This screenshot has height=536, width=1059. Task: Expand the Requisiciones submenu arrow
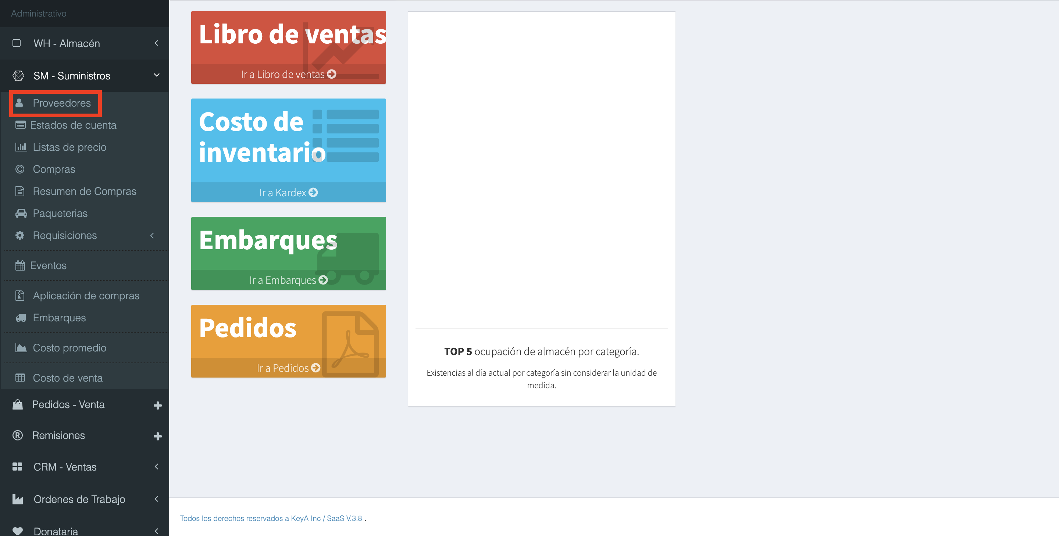point(152,236)
